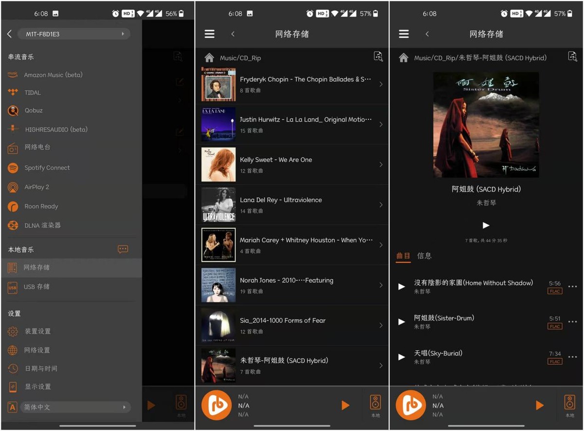The image size is (584, 431).
Task: Go back from 阿姐鼓 album screen
Action: pos(427,34)
